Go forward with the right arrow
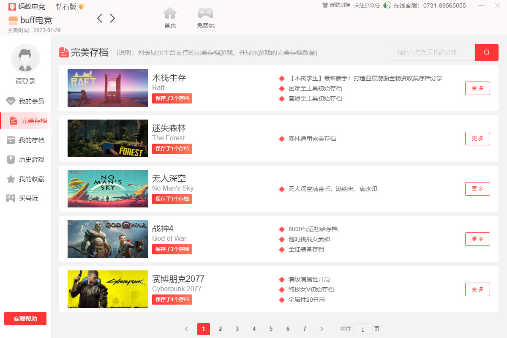507x338 pixels. 112,18
